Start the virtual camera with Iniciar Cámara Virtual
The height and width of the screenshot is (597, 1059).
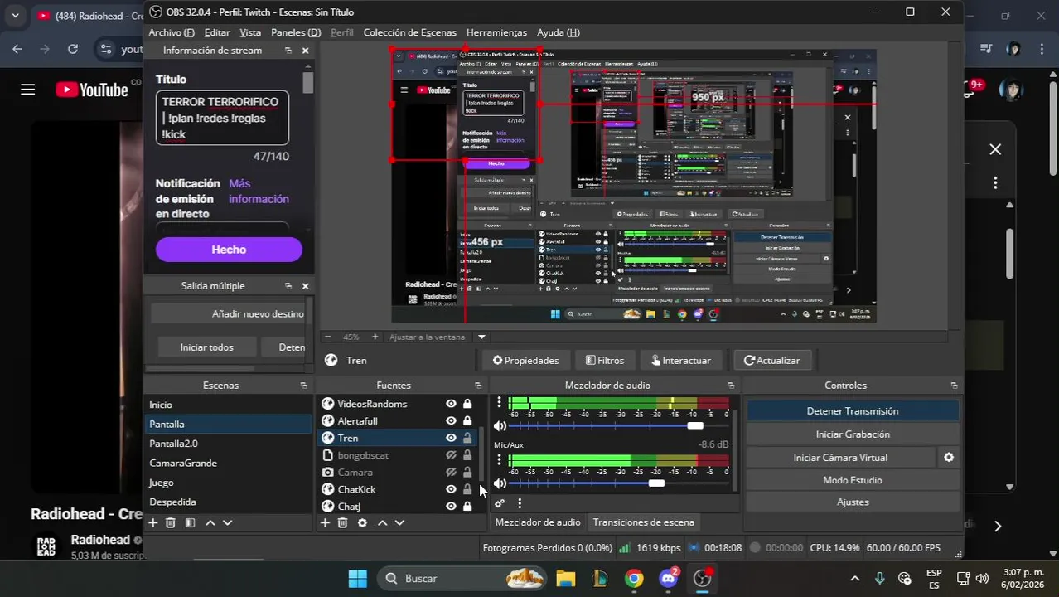(840, 458)
